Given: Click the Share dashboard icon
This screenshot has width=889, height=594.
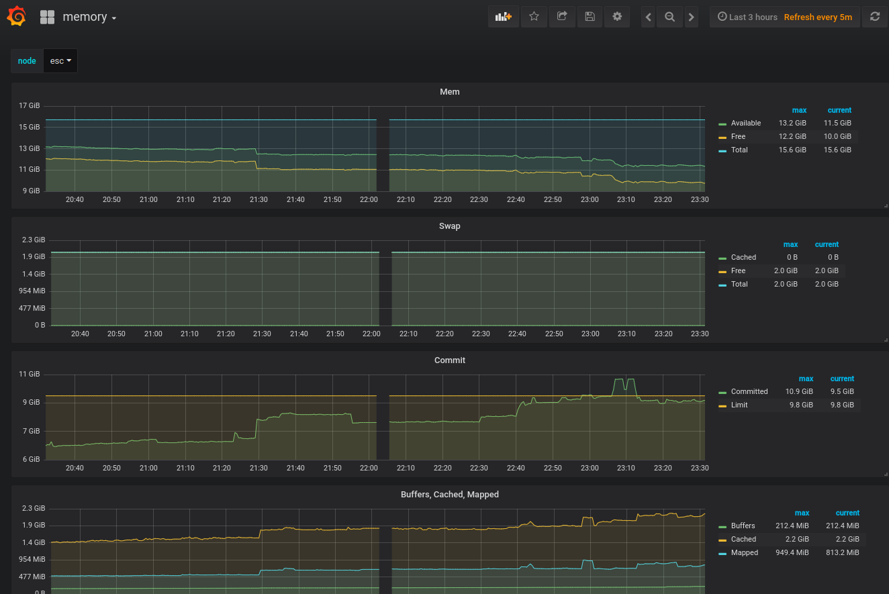Looking at the screenshot, I should (562, 17).
